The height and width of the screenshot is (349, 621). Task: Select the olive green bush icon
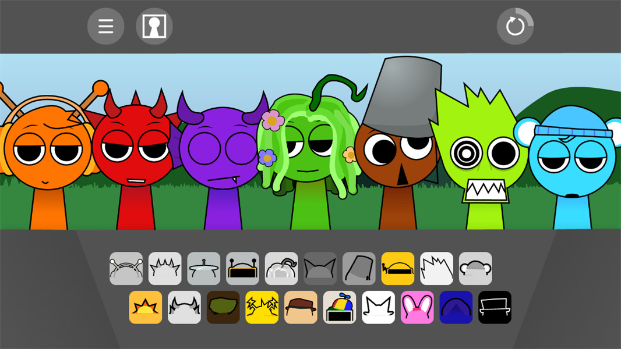[x=223, y=307]
